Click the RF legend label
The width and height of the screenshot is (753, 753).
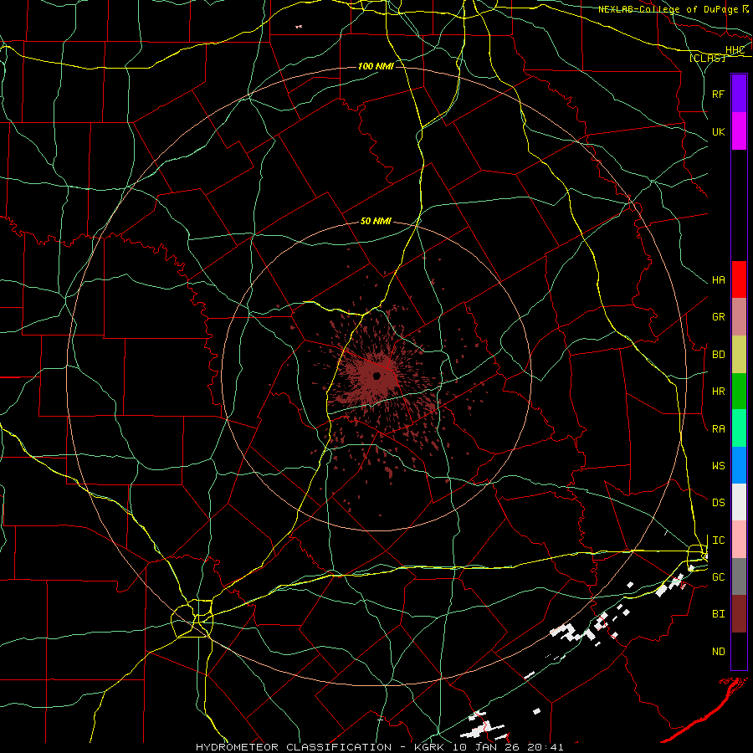[718, 94]
